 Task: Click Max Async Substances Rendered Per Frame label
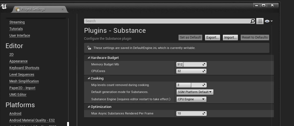tap(122, 113)
